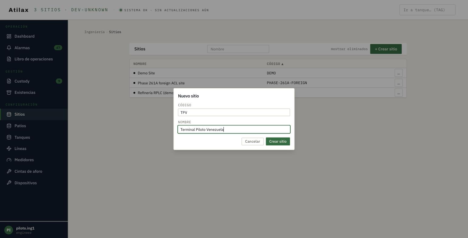Click the Cintas de aforo wrench icon
Screen dimensions: 468x238
point(9,172)
